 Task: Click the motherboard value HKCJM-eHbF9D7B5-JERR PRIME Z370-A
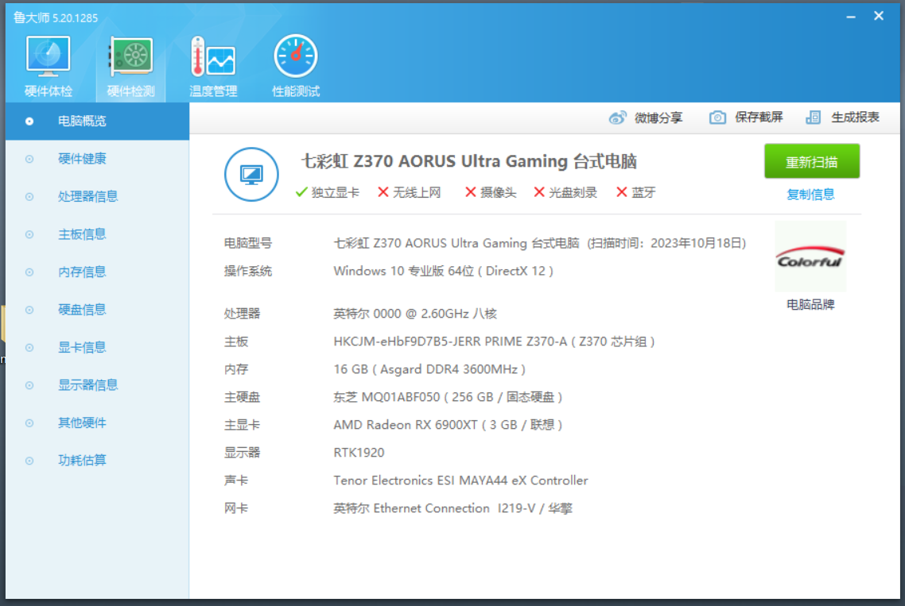click(x=494, y=342)
